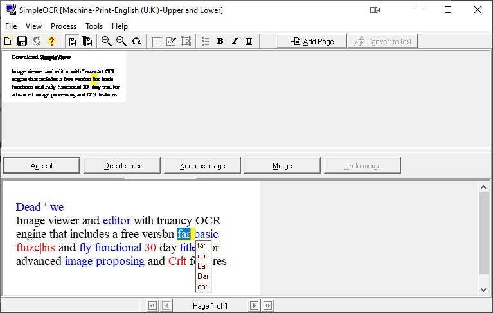Click the Convert to text button
The image size is (493, 313).
pyautogui.click(x=382, y=41)
